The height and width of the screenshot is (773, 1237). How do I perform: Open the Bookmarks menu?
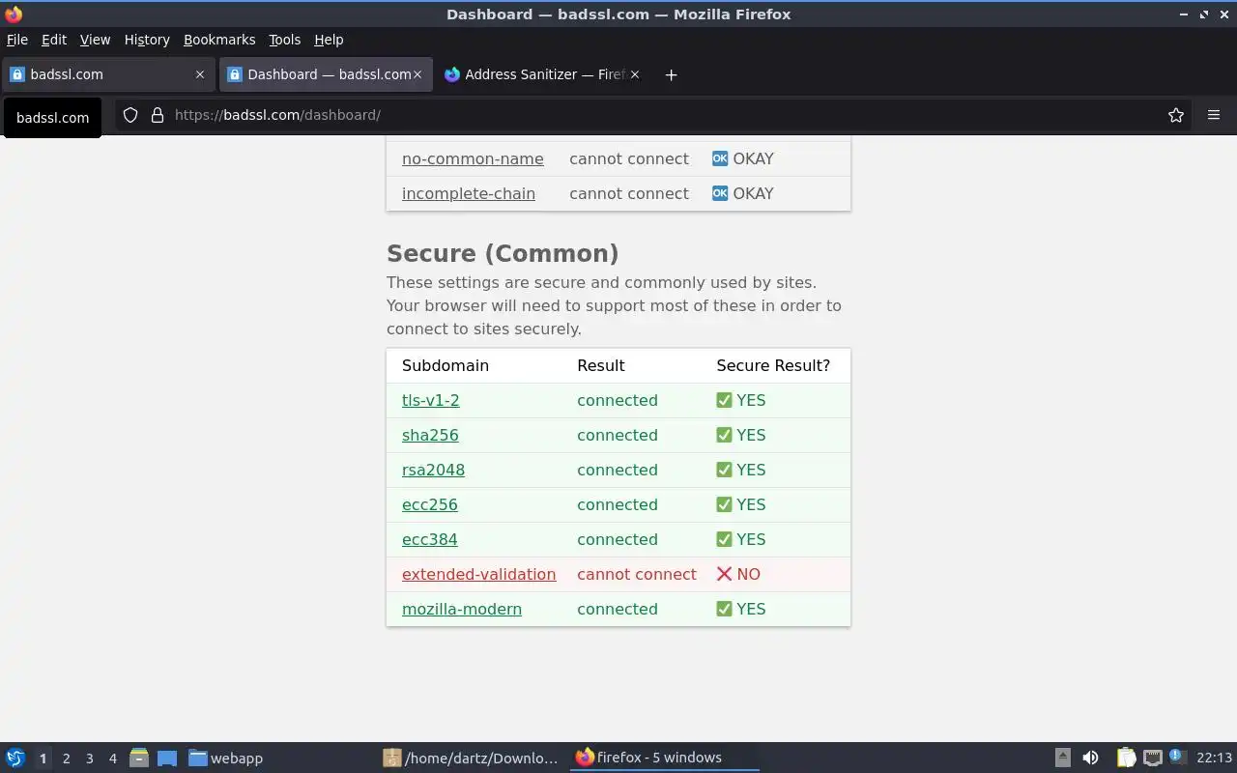tap(219, 40)
